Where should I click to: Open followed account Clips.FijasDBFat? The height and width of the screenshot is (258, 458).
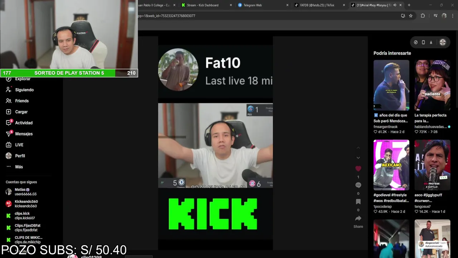tap(23, 228)
